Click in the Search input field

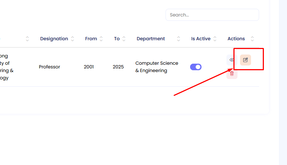click(212, 15)
